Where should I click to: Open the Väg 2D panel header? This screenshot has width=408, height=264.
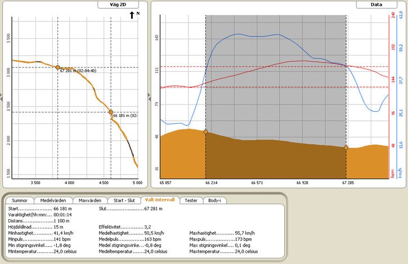pyautogui.click(x=118, y=4)
